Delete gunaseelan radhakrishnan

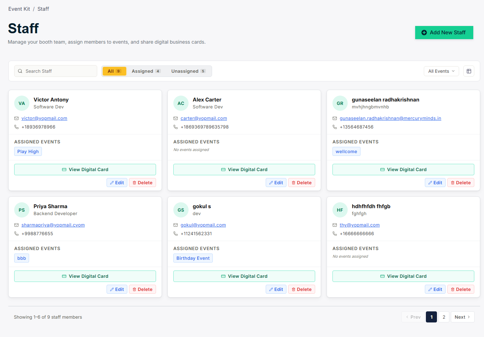(x=461, y=183)
